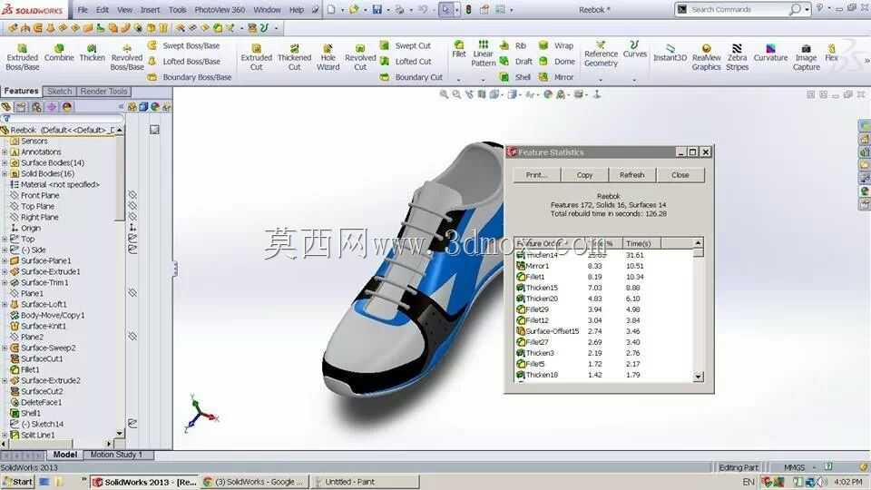Click Boundary Cut

pos(412,77)
